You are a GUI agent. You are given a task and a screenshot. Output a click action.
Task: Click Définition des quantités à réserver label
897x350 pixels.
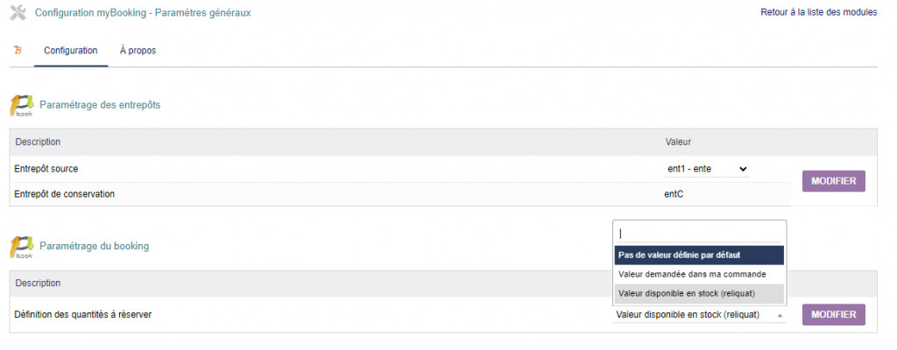pyautogui.click(x=83, y=314)
